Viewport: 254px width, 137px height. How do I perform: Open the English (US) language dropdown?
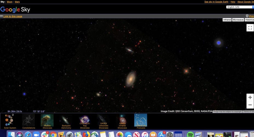[x=240, y=7]
